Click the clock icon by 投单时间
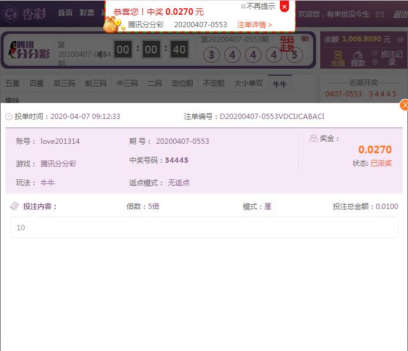 [9, 117]
